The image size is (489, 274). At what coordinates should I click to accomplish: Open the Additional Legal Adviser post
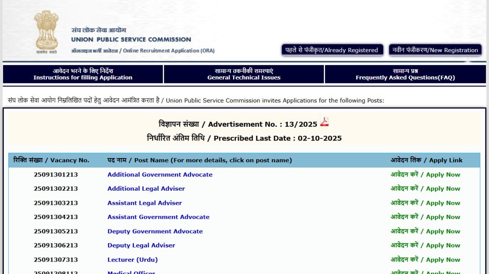146,188
